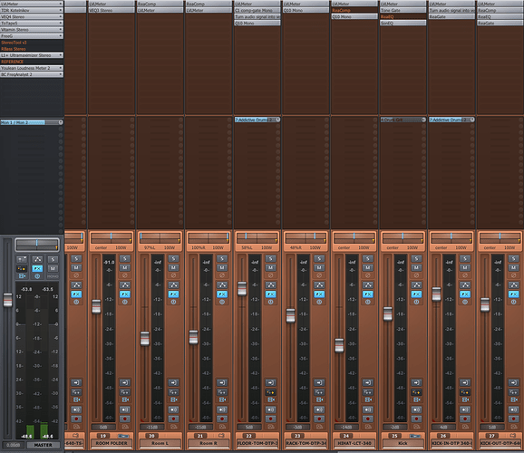The image size is (524, 453).
Task: Mute the Room R track
Action: coord(222,267)
